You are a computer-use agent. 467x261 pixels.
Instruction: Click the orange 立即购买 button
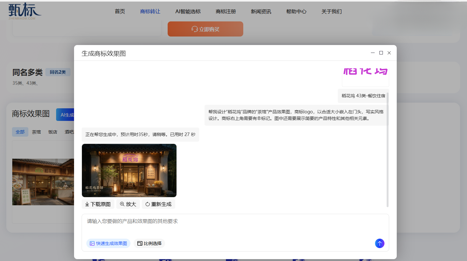[x=205, y=29]
